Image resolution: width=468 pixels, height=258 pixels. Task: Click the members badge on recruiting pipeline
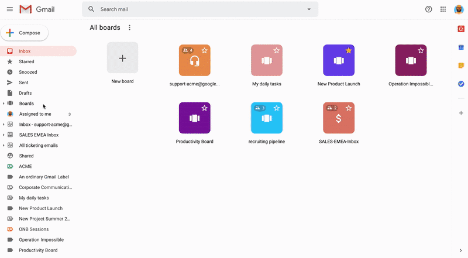[x=259, y=108]
